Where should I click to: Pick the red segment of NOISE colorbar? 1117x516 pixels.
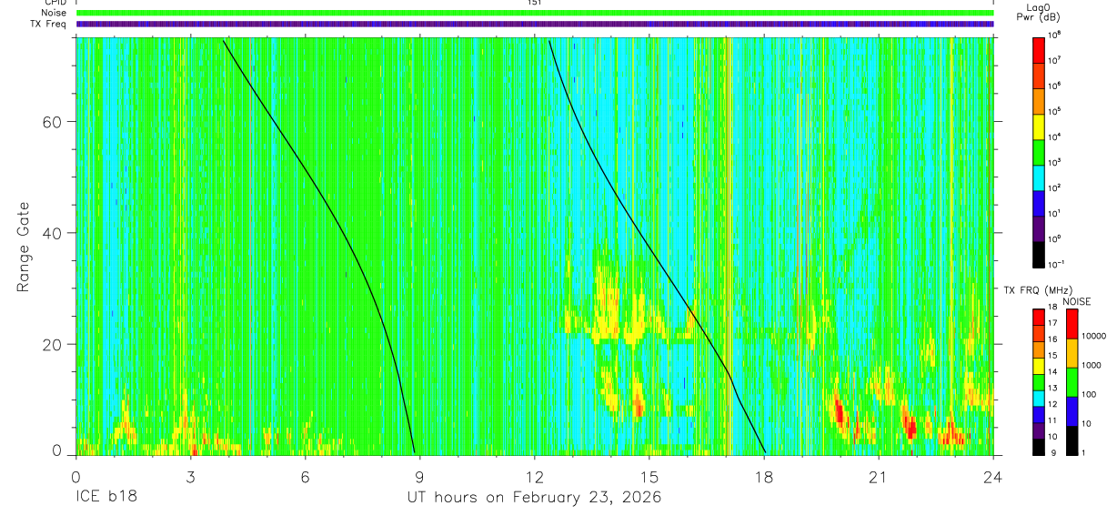click(1072, 324)
